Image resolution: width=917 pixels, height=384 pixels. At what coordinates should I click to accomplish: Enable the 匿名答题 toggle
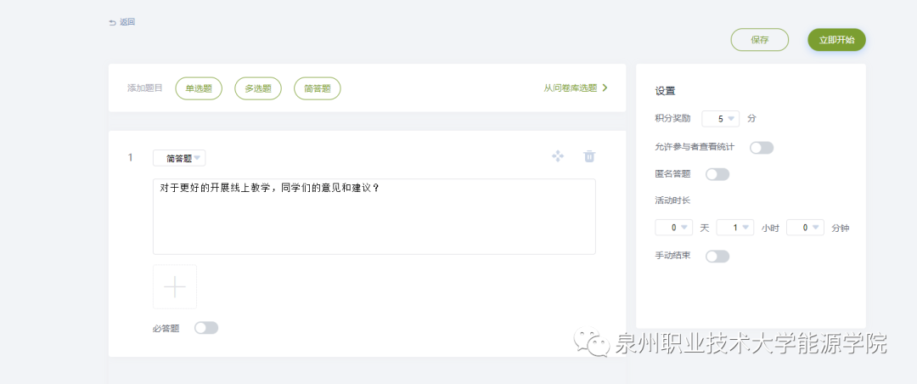pyautogui.click(x=717, y=175)
